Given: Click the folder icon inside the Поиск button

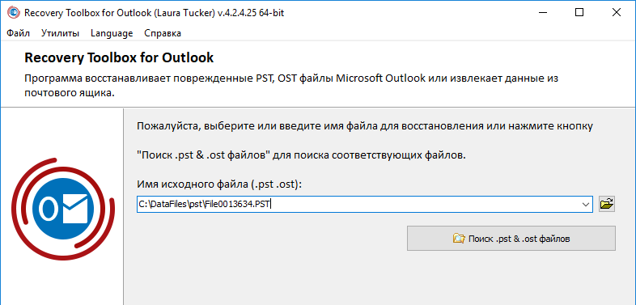Looking at the screenshot, I should click(459, 239).
